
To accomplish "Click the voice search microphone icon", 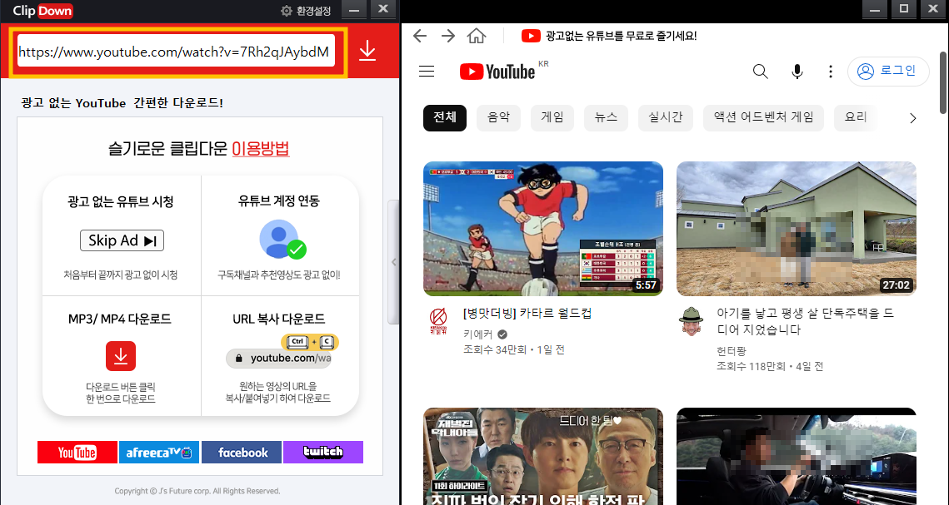I will (x=797, y=72).
